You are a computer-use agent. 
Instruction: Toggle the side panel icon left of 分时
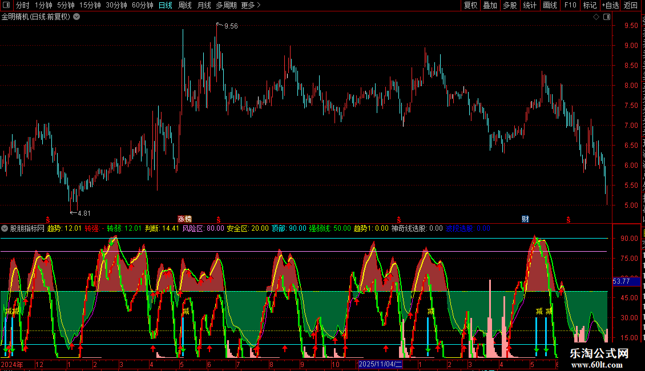pos(6,5)
